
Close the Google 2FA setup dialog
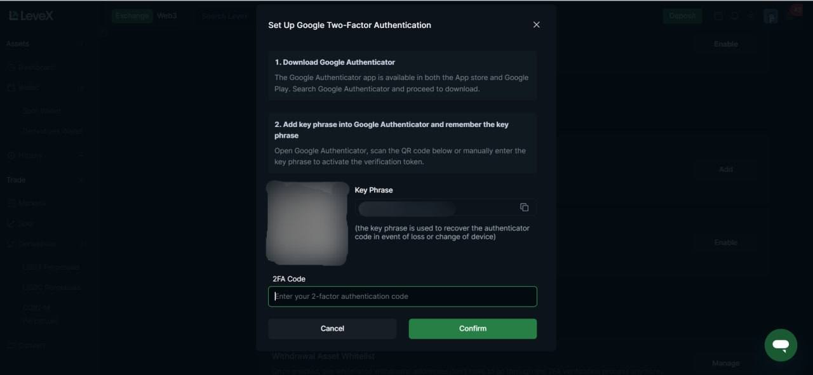pyautogui.click(x=536, y=25)
